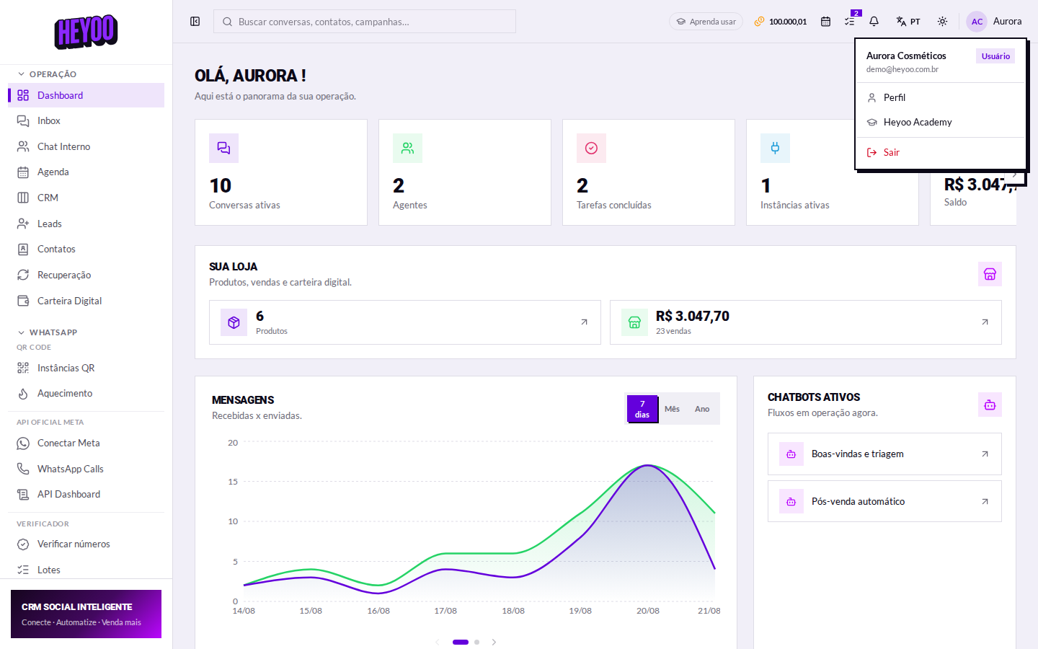Select the 7 dias chart range
Image resolution: width=1038 pixels, height=649 pixels.
click(x=642, y=409)
